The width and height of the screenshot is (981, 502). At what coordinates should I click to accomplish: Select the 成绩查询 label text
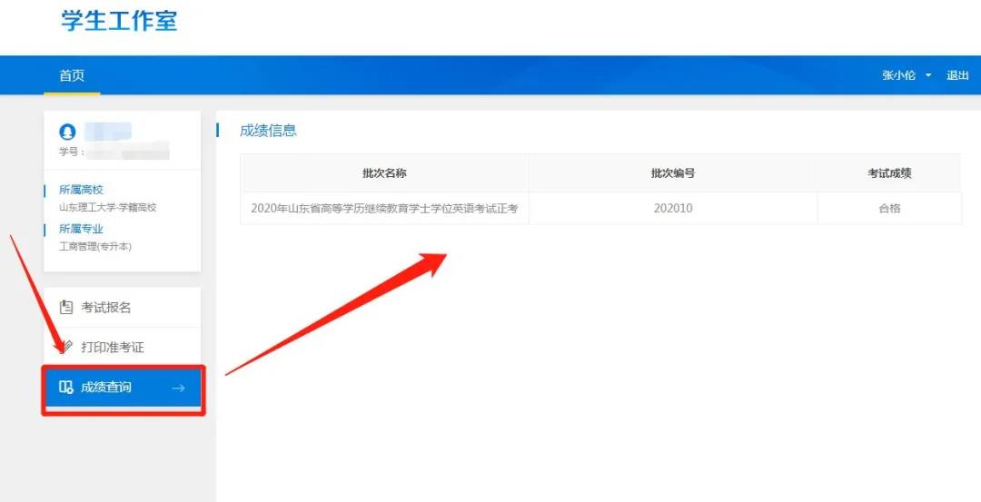[x=106, y=388]
